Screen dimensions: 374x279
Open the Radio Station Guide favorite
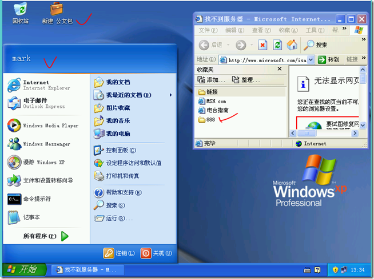coord(213,110)
